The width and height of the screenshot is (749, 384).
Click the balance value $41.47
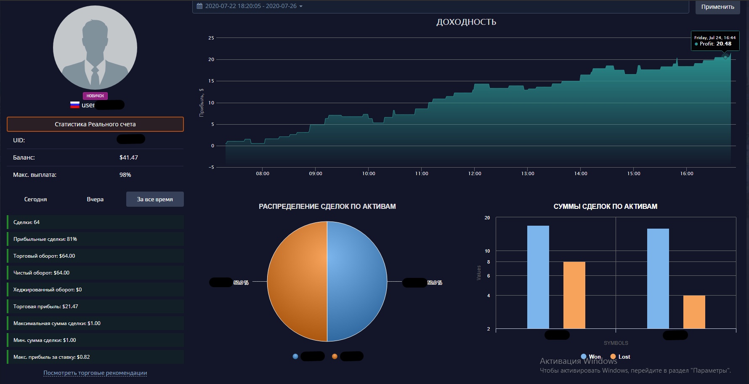(x=129, y=157)
